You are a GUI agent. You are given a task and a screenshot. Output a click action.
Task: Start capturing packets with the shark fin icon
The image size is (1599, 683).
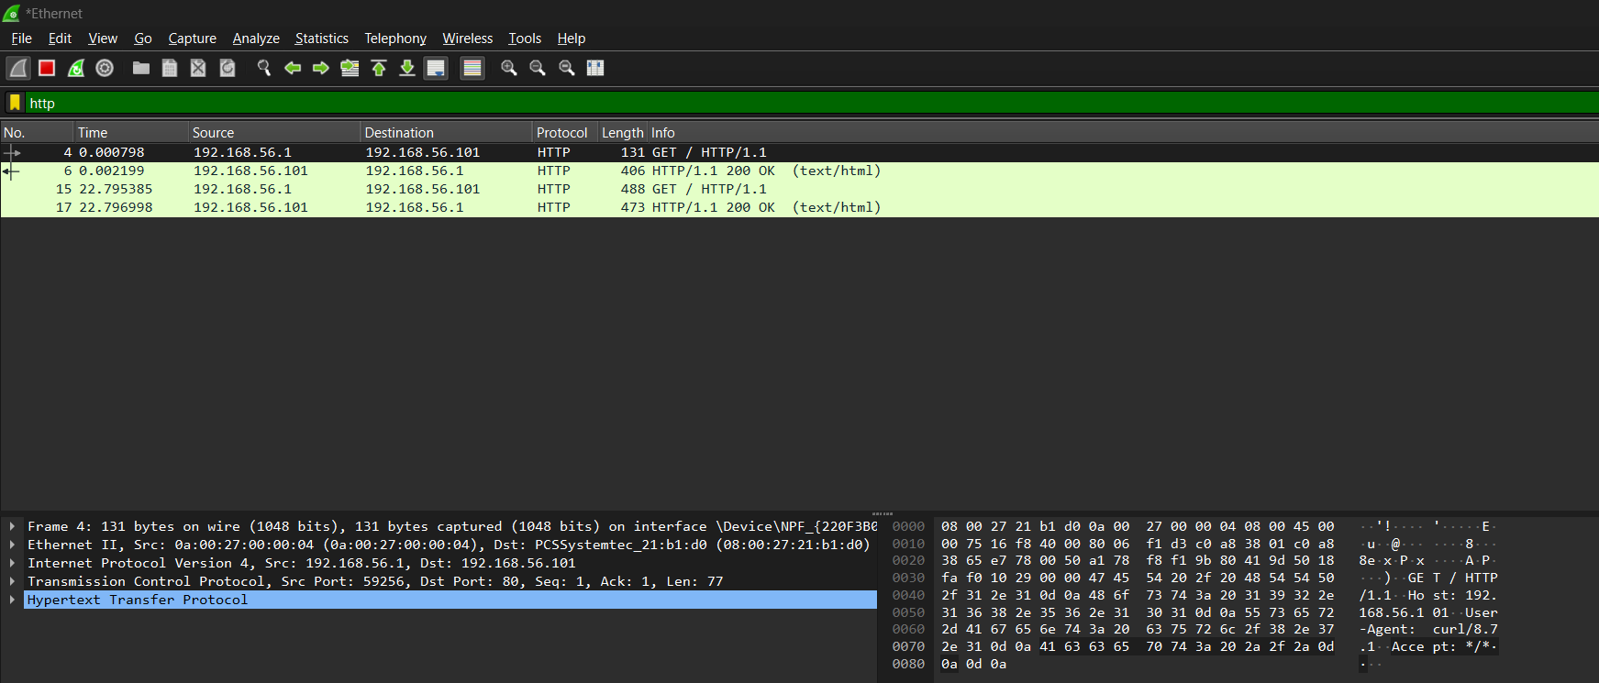tap(18, 68)
